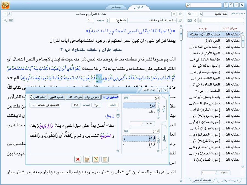Open the فهرست گزینشی tab at the bottom
The image size is (247, 185).
click(202, 180)
